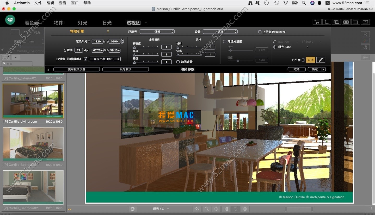Switch to the 物件 tab
375x215 pixels.
click(58, 23)
